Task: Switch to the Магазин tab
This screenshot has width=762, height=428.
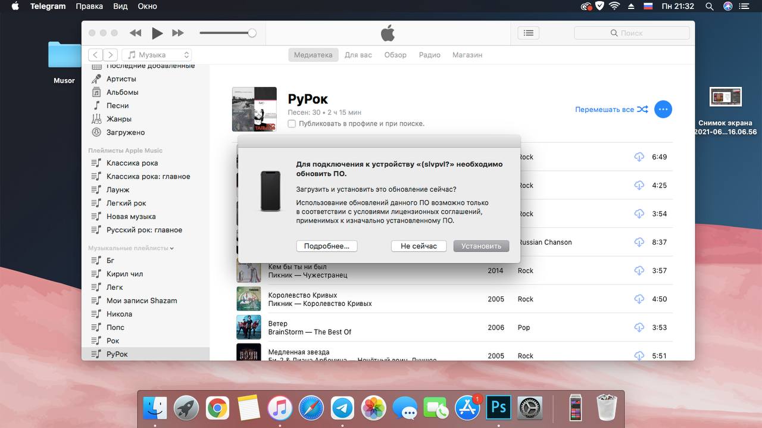Action: [x=467, y=55]
